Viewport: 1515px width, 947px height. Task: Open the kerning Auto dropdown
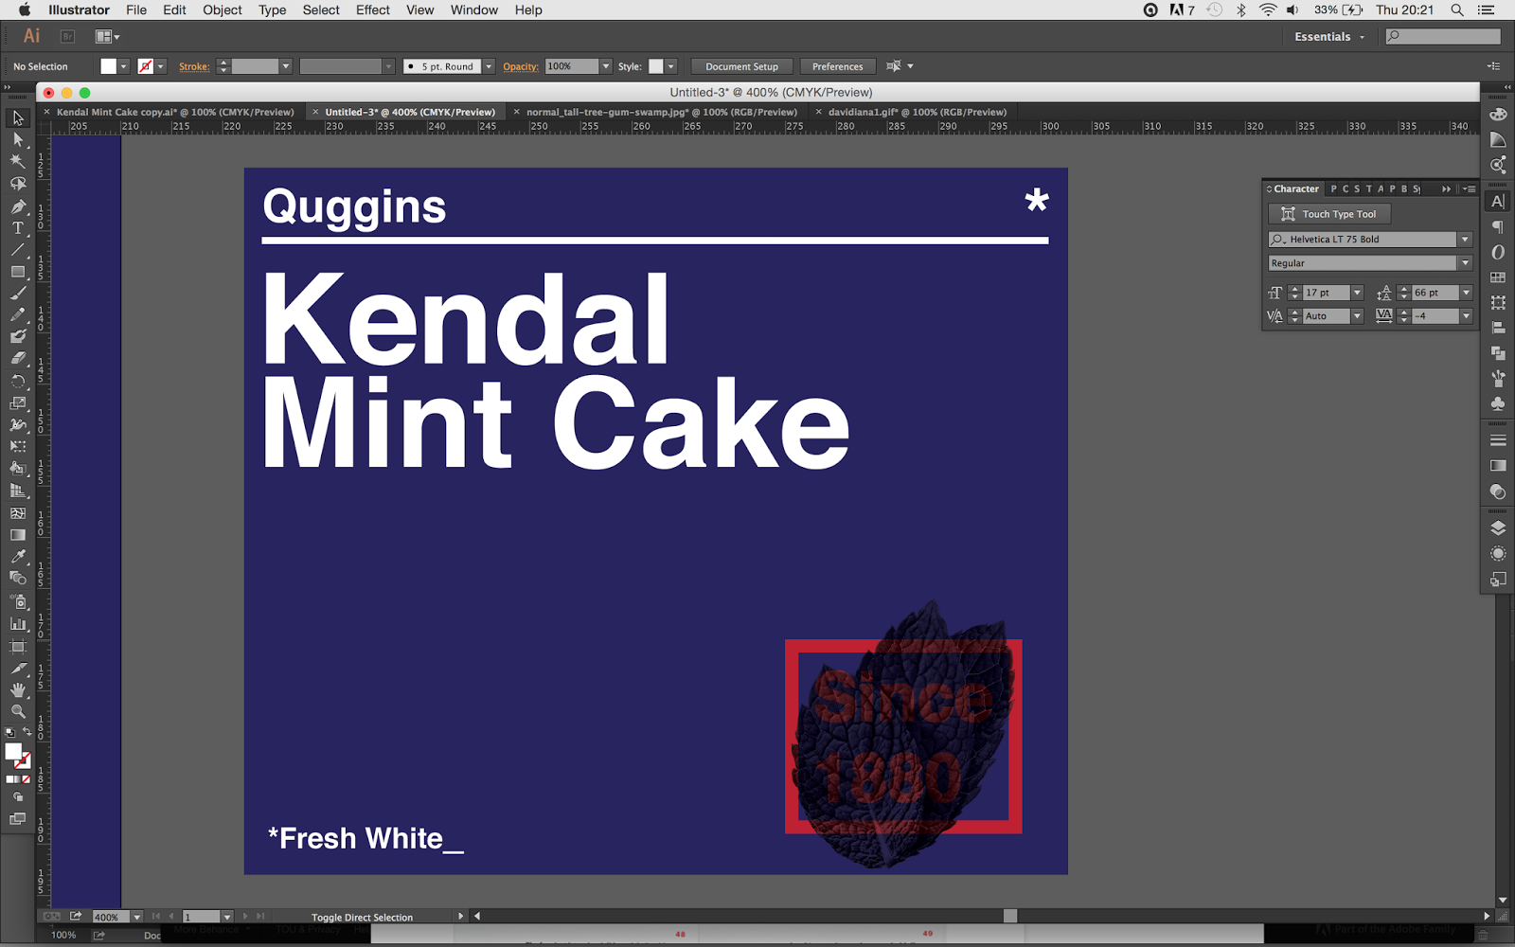(1357, 316)
